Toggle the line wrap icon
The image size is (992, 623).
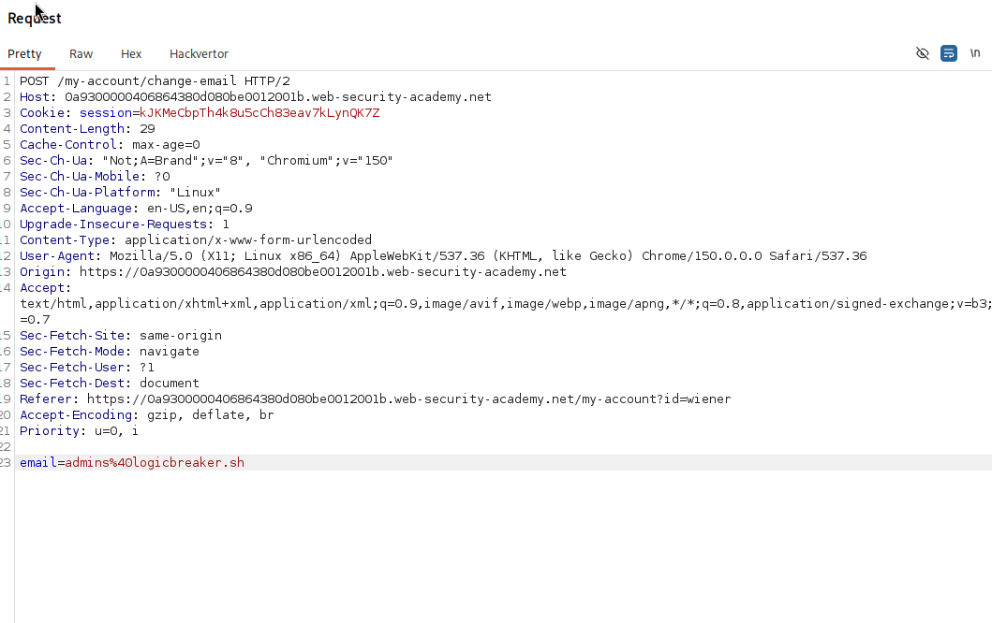(x=948, y=53)
